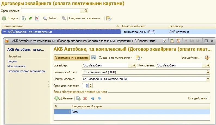Sort list by Наименование column header
216x125 pixels.
coord(61,26)
